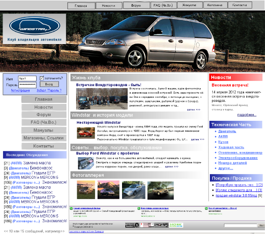Image resolution: width=265 pixels, height=236 pixels.
Task: Open the gallery photo of gold minivan
Action: click(x=160, y=190)
